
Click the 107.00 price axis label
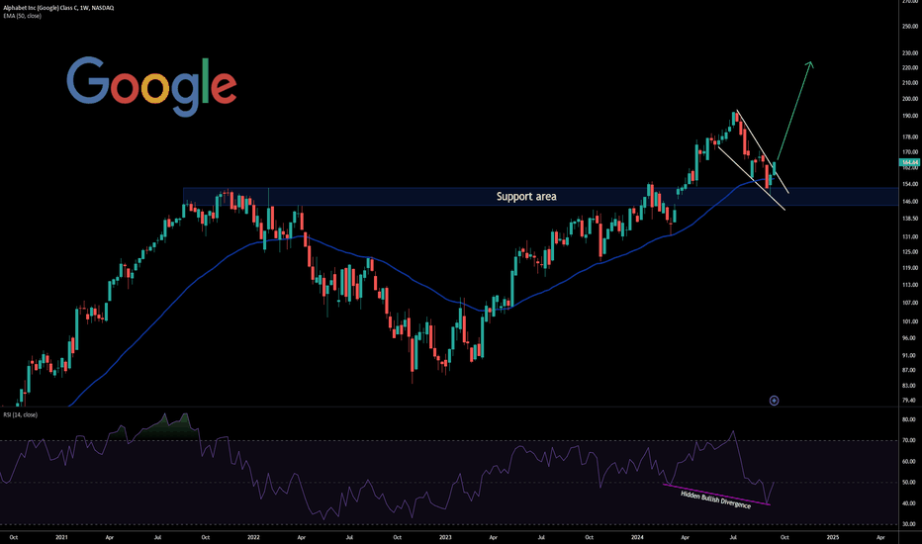[910, 303]
